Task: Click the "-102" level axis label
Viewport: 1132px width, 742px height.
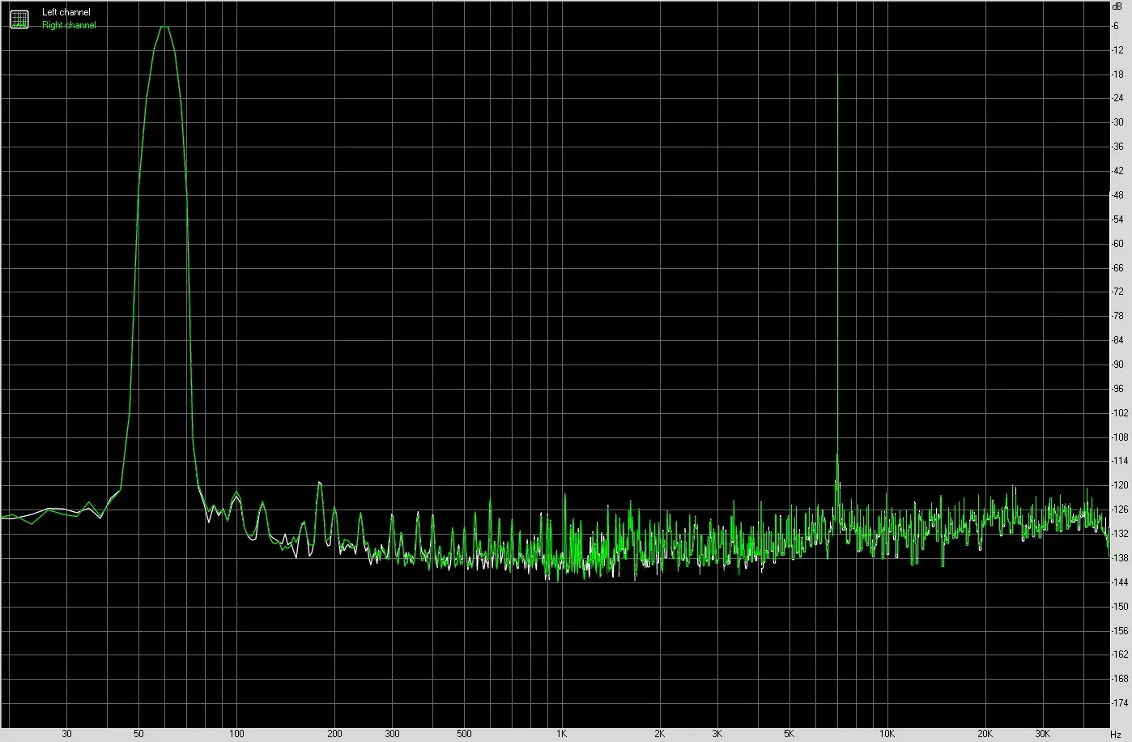Action: 1120,413
